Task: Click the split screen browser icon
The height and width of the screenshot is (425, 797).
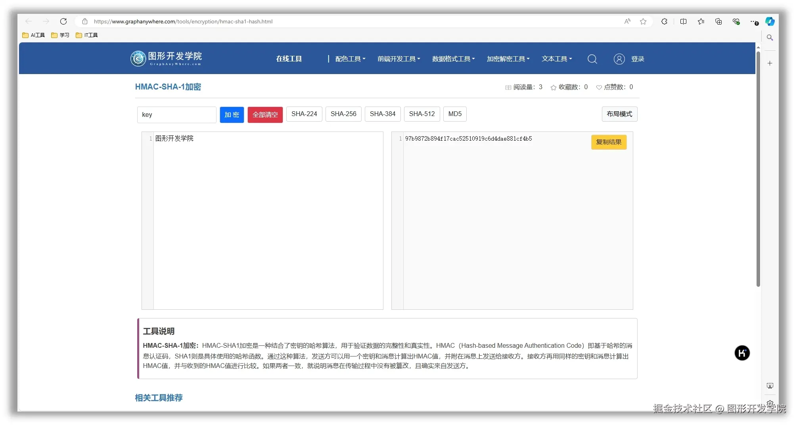Action: pyautogui.click(x=683, y=21)
